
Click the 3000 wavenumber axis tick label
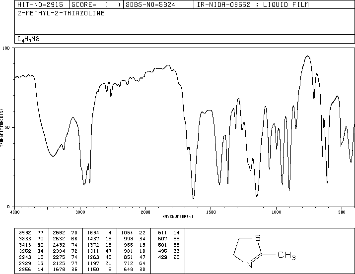80,212
